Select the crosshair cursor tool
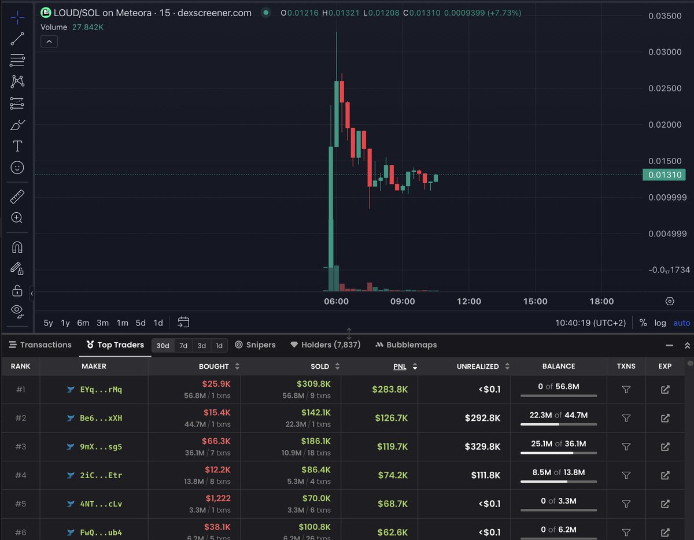Viewport: 694px width, 540px height. click(x=17, y=17)
